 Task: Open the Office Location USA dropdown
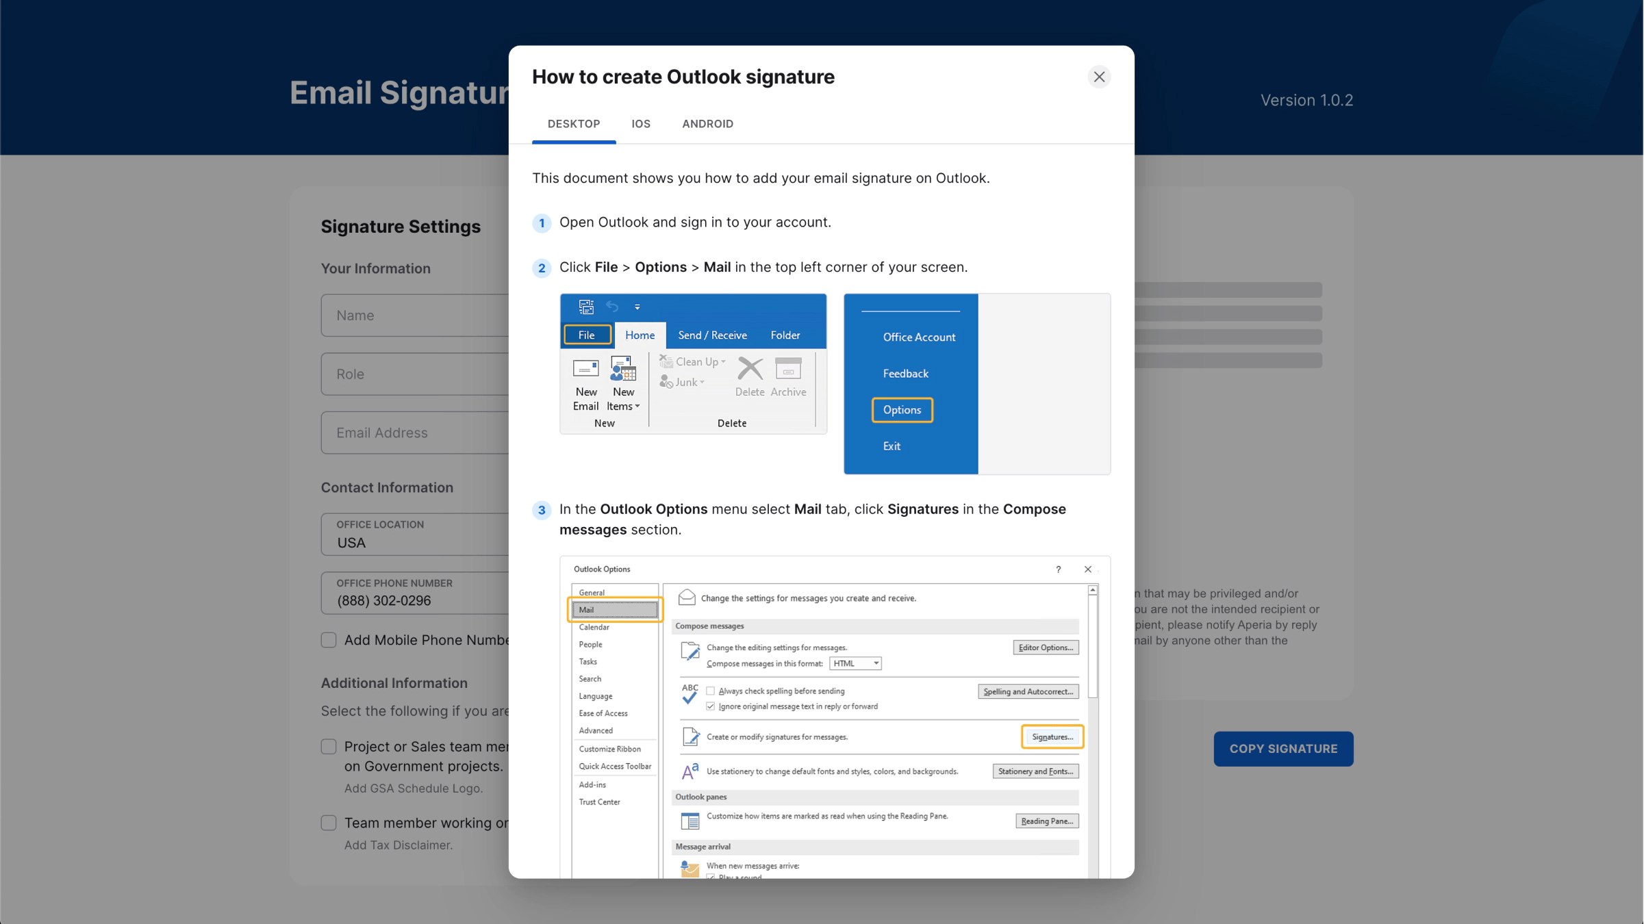click(x=415, y=535)
